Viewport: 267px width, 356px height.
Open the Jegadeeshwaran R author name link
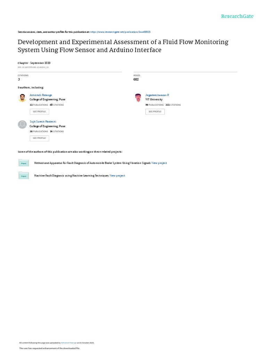157,95
